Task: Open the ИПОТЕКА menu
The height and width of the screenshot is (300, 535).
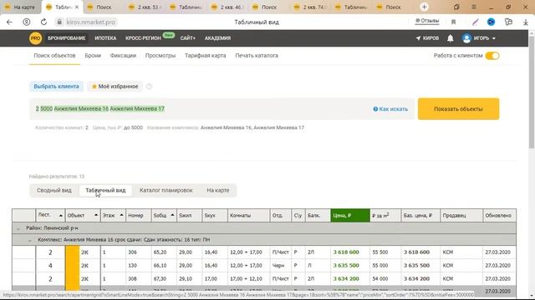Action: [x=105, y=38]
